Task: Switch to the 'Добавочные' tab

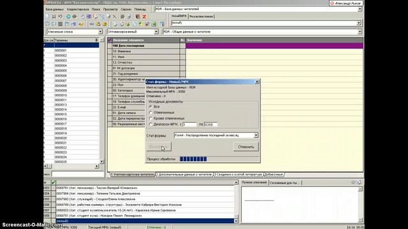Action: coord(273,174)
